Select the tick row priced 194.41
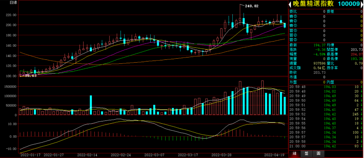 pos(326,109)
